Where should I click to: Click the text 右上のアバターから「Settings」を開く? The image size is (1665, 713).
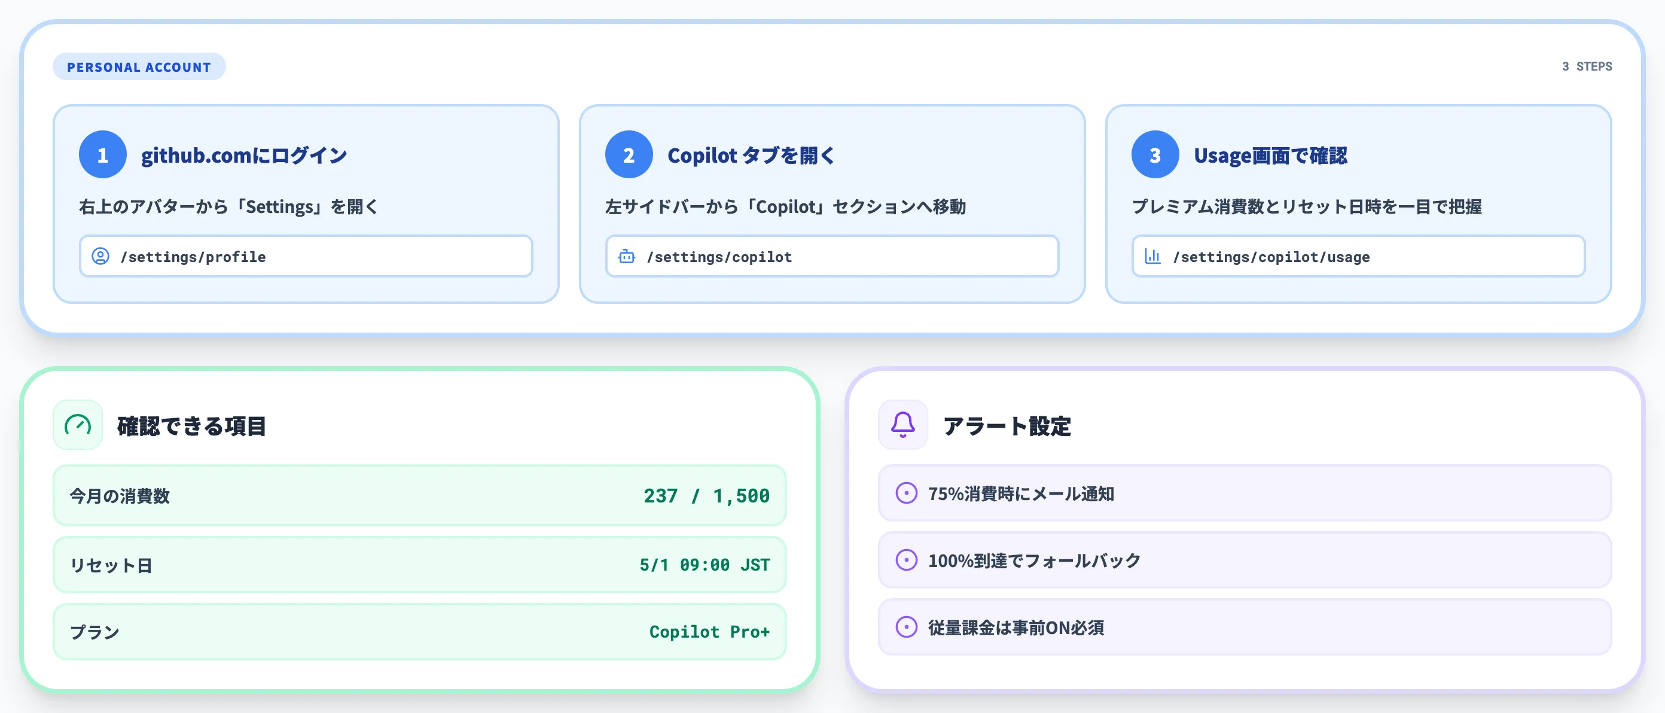(228, 207)
